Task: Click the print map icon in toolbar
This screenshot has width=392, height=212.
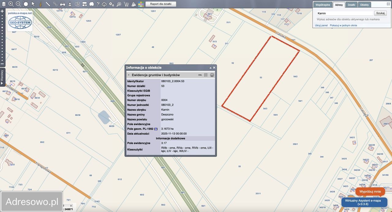Action: 62,4
